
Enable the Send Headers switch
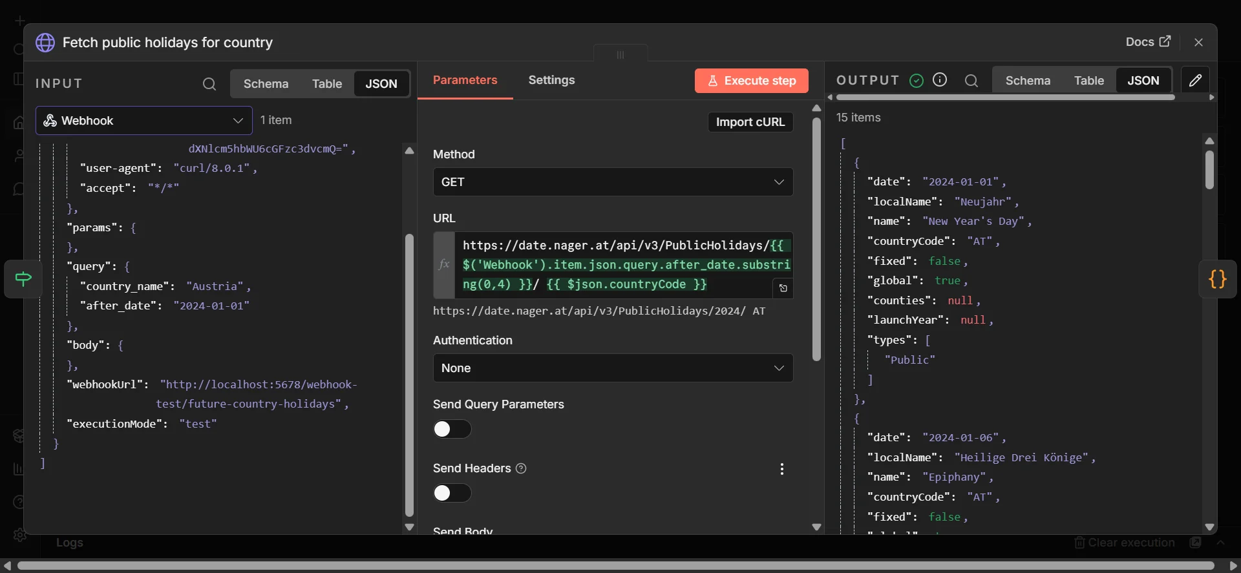click(x=452, y=493)
